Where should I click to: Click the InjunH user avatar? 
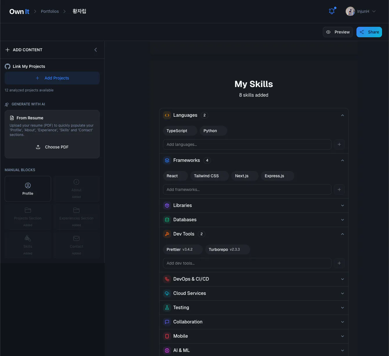pyautogui.click(x=350, y=11)
